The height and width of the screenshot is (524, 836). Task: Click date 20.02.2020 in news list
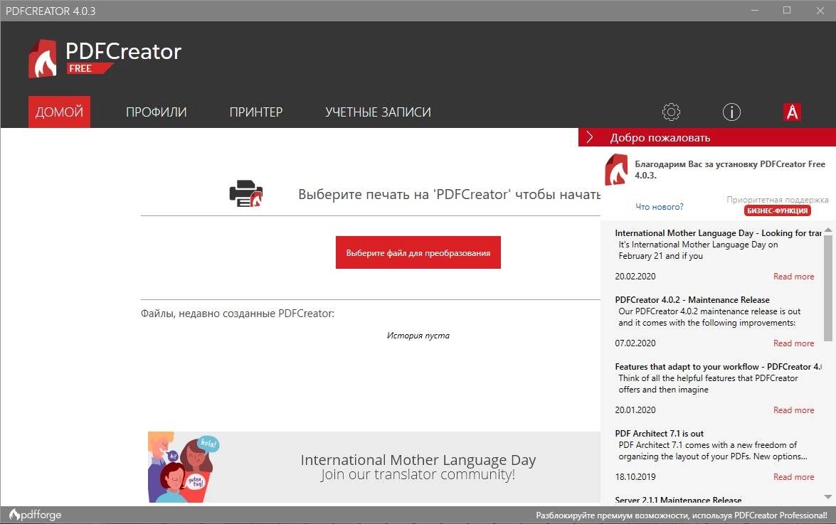click(635, 277)
